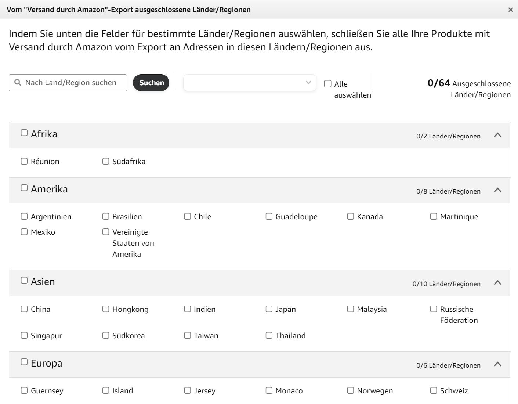Collapse the Asien section chevron
The height and width of the screenshot is (404, 518).
point(498,283)
